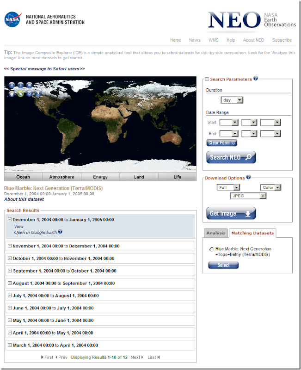This screenshot has height=370, width=301.
Task: Open the Land category tab
Action: (x=139, y=177)
